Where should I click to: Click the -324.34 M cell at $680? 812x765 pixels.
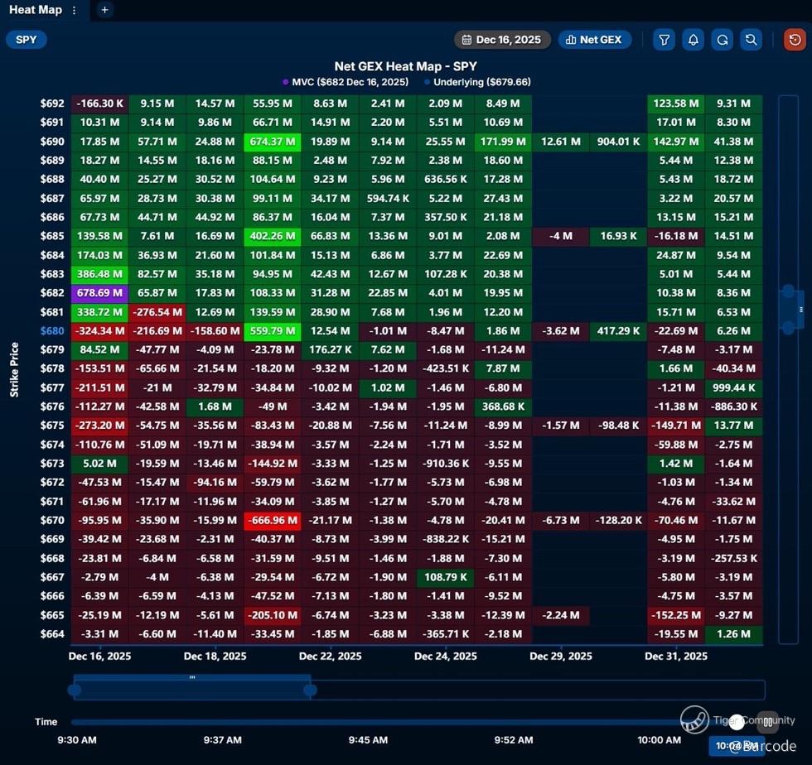pyautogui.click(x=100, y=330)
